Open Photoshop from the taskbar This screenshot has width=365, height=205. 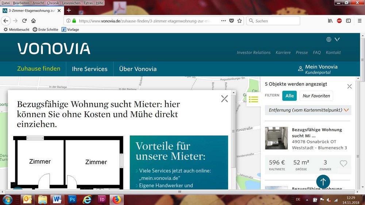click(72, 200)
